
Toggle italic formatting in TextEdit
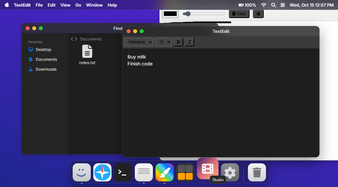point(189,42)
